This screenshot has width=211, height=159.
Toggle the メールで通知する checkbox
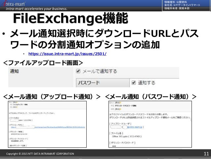(x=78, y=71)
